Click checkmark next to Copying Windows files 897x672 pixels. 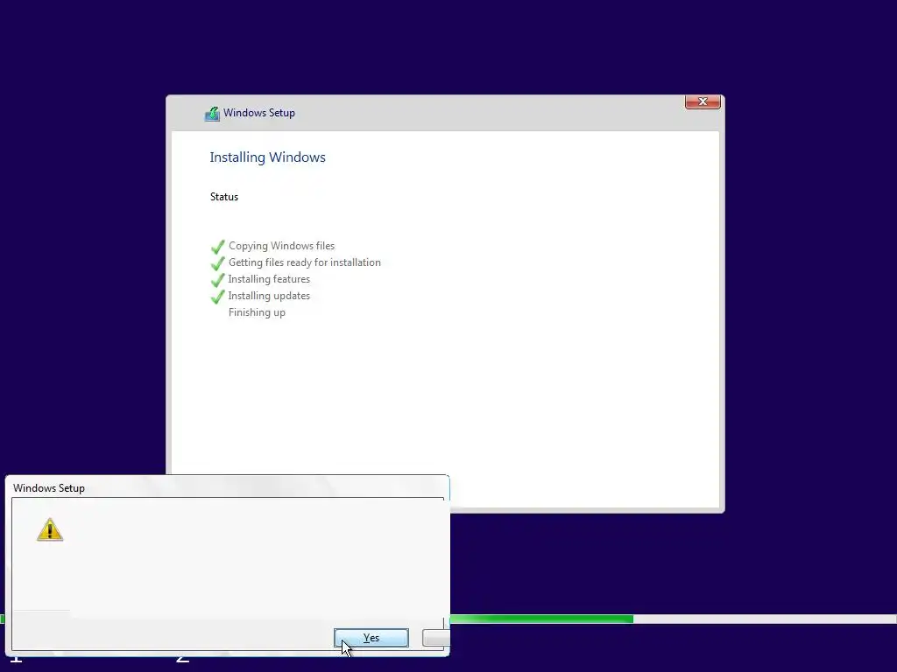[x=217, y=247]
